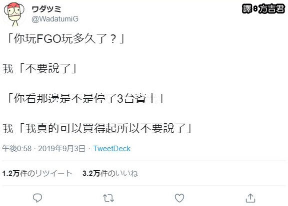288x206 pixels.
Task: Open the cartoon profile avatar
Action: (14, 14)
